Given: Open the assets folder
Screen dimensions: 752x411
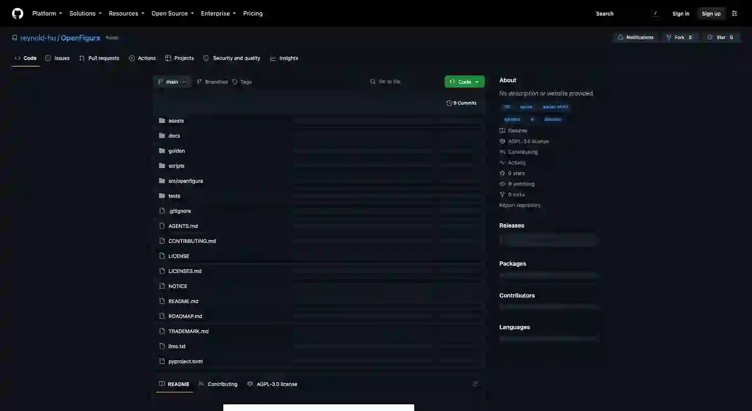Looking at the screenshot, I should pyautogui.click(x=176, y=121).
